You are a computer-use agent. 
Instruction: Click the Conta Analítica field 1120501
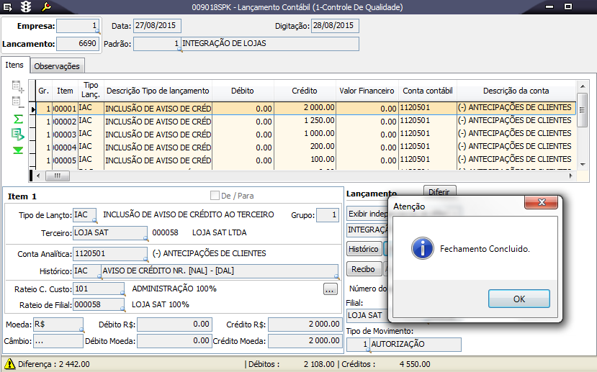point(109,254)
